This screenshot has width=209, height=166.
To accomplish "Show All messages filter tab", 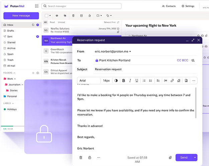I will pos(45,22).
